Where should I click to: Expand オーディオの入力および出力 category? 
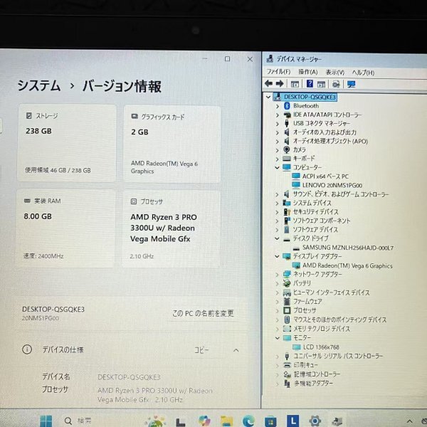pos(278,132)
